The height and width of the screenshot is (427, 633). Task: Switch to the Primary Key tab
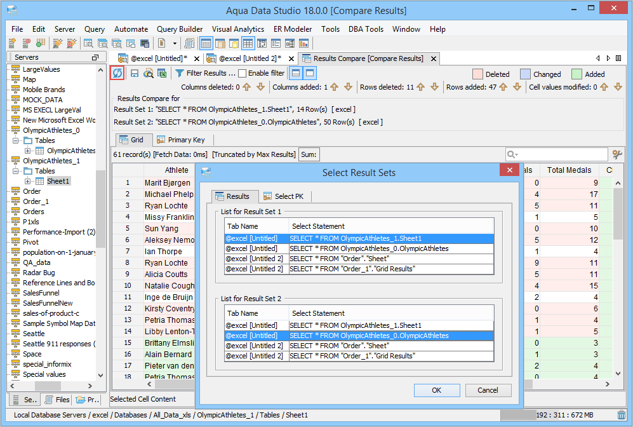click(181, 140)
